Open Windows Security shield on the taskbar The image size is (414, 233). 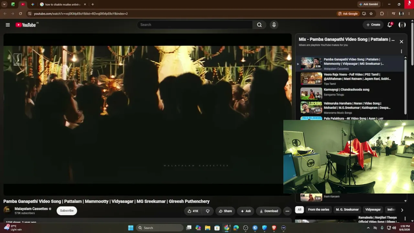point(265,228)
